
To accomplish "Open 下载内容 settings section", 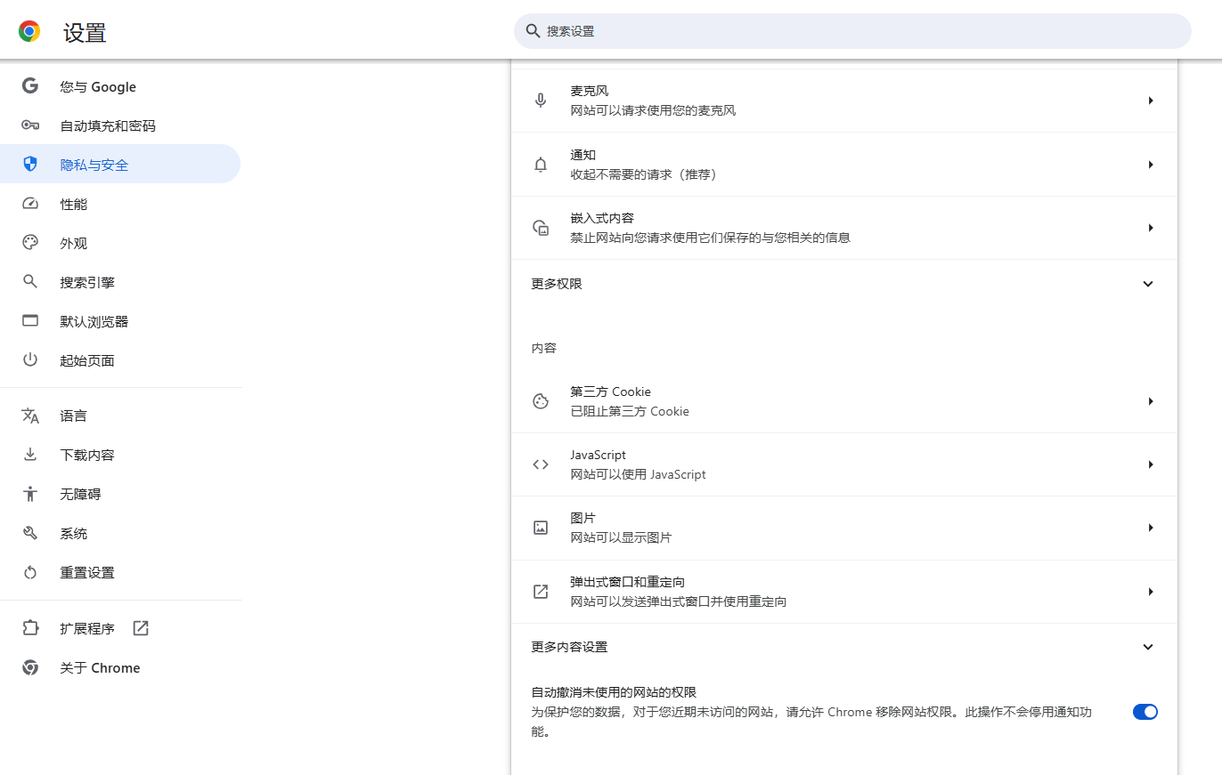I will click(x=120, y=455).
